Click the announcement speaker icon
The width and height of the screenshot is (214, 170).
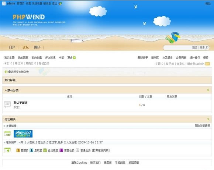[x=6, y=72]
